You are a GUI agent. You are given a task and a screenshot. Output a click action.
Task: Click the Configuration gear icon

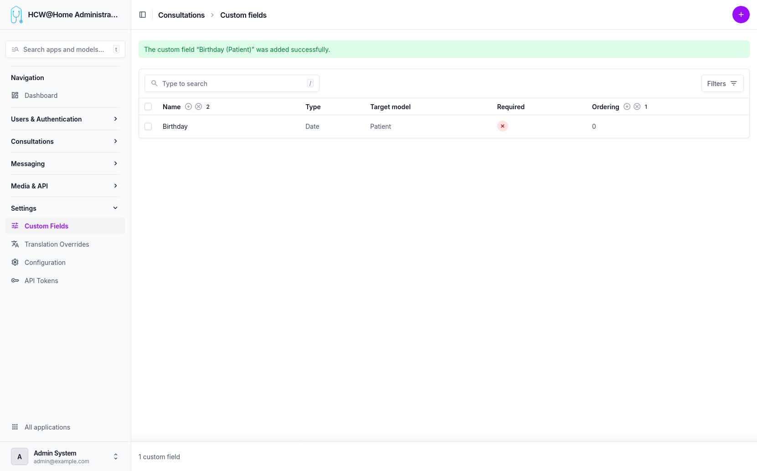click(15, 262)
